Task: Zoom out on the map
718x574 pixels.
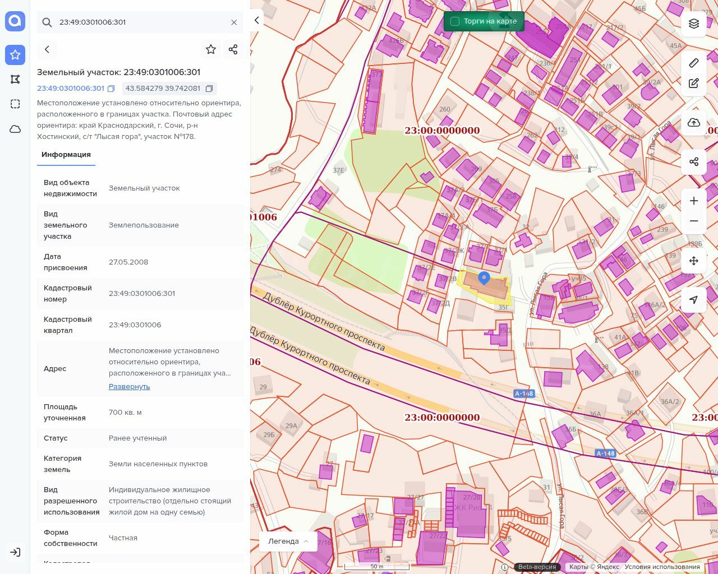Action: click(x=694, y=221)
